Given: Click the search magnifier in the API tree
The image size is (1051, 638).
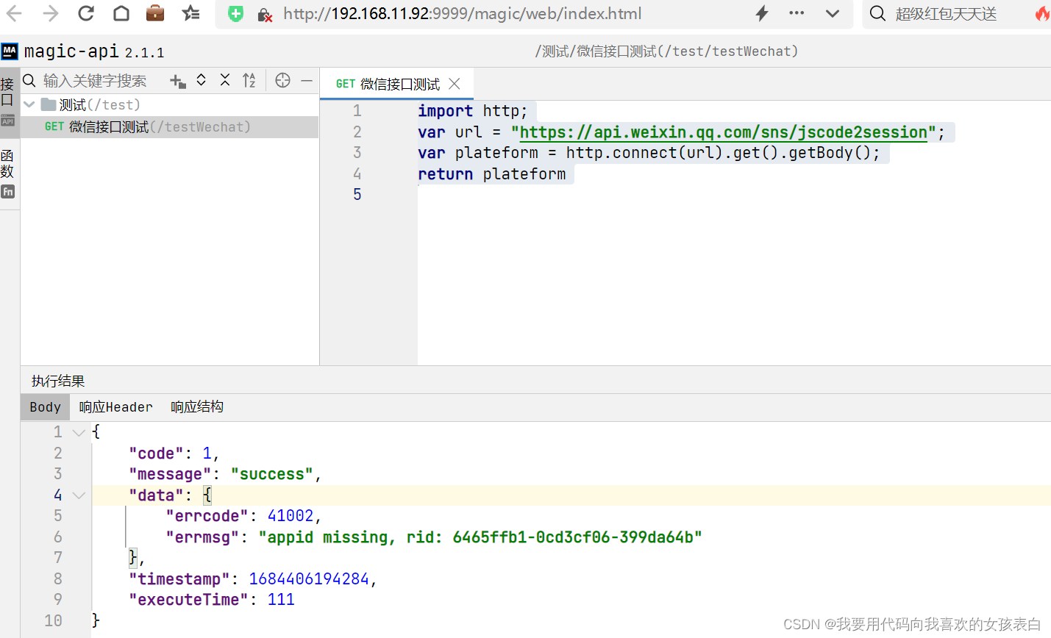Looking at the screenshot, I should (29, 80).
